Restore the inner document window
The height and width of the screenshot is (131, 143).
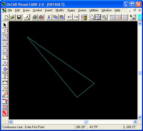tap(135, 10)
